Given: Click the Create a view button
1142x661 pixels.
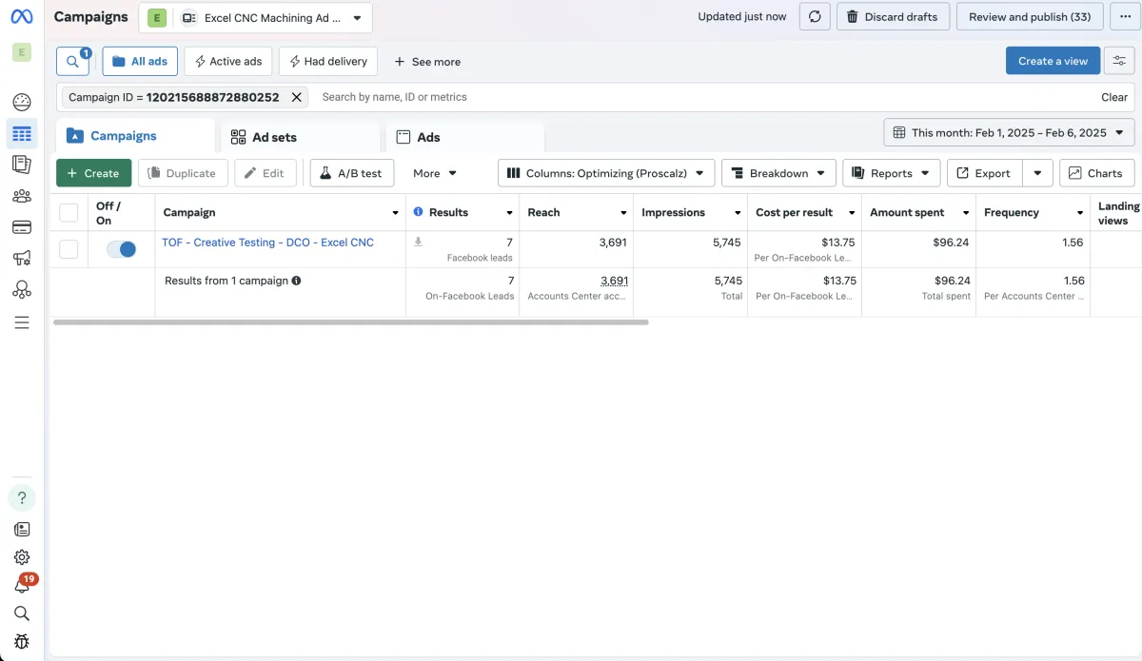Looking at the screenshot, I should (x=1053, y=61).
